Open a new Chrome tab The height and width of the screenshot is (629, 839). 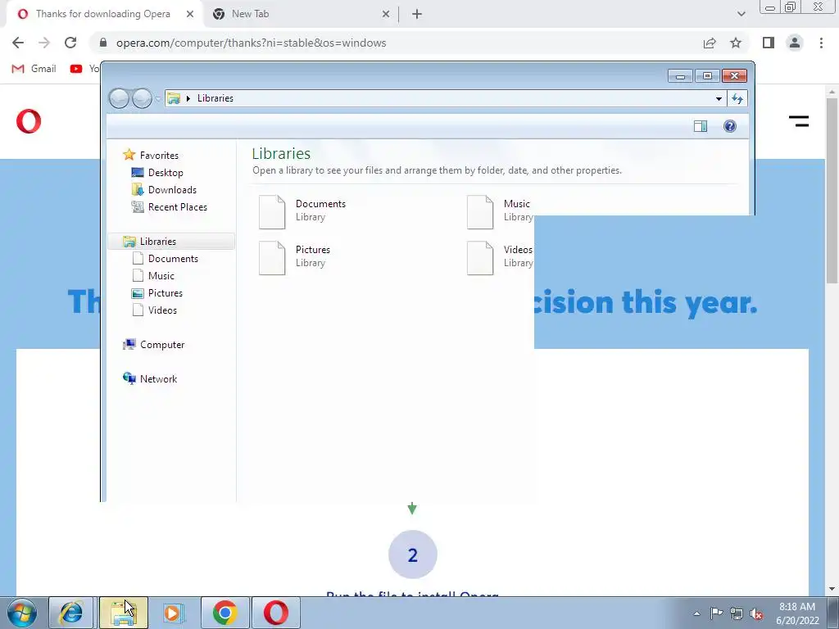click(417, 14)
